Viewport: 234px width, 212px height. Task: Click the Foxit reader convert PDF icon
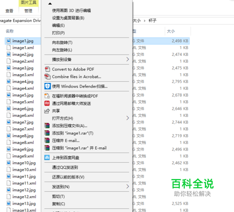coord(47,96)
